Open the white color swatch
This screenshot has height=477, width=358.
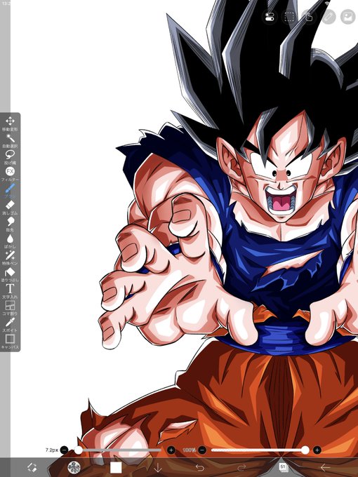pyautogui.click(x=116, y=468)
